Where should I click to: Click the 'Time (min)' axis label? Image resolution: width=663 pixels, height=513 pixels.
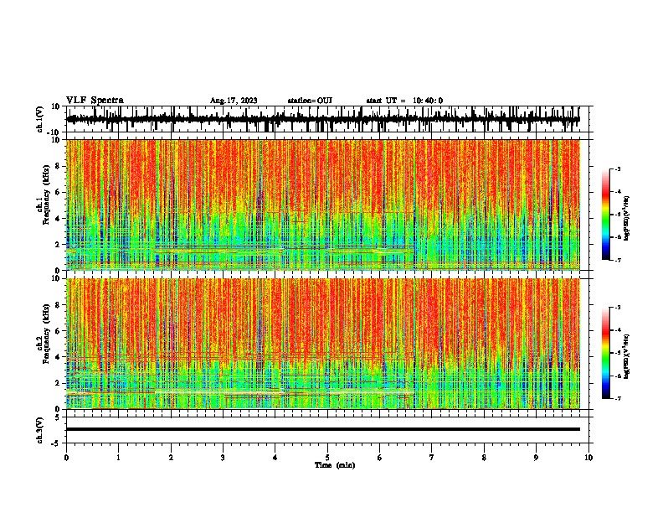[335, 465]
